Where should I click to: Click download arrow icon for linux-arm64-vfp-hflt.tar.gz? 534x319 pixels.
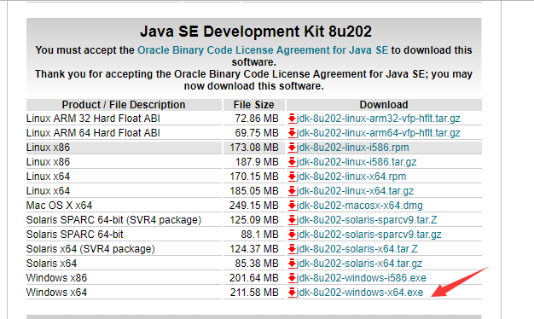[x=292, y=133]
